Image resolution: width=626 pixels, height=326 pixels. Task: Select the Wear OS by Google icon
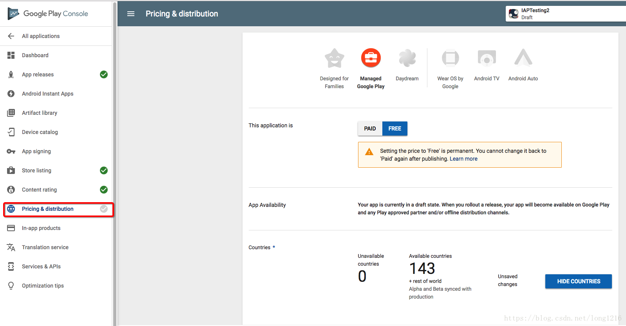pos(450,58)
